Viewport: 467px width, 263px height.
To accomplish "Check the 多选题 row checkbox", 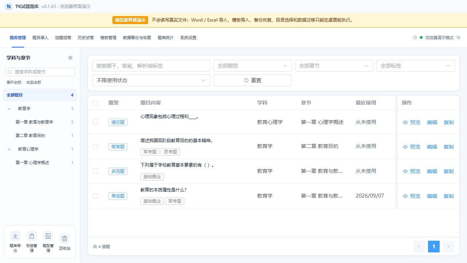I will (96, 171).
